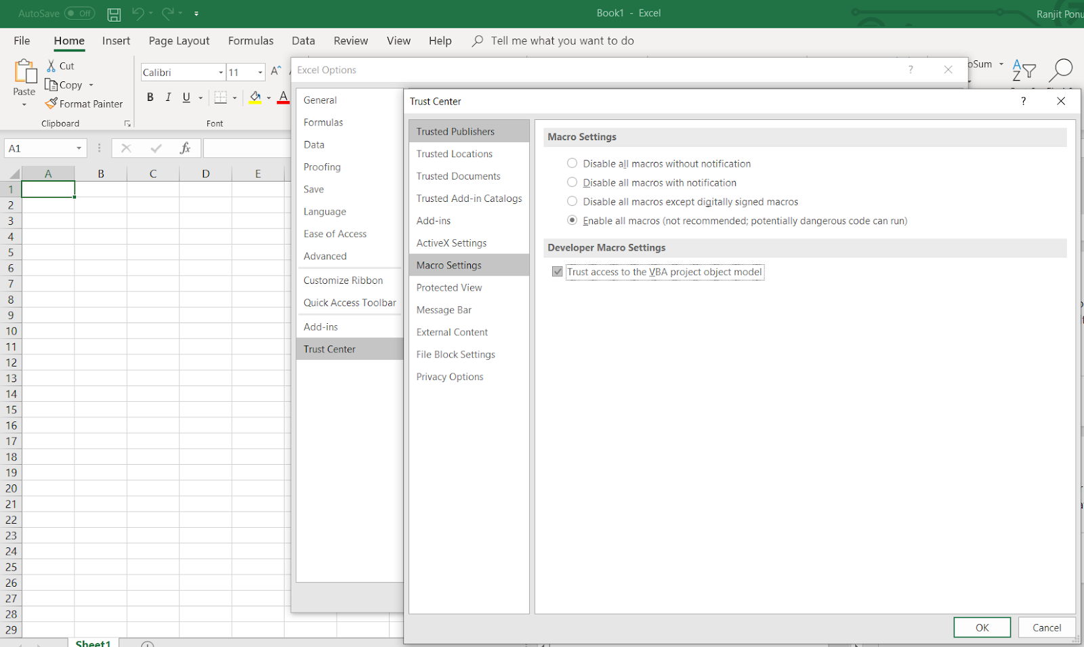Open the border style dropdown
This screenshot has height=647, width=1084.
tap(234, 97)
